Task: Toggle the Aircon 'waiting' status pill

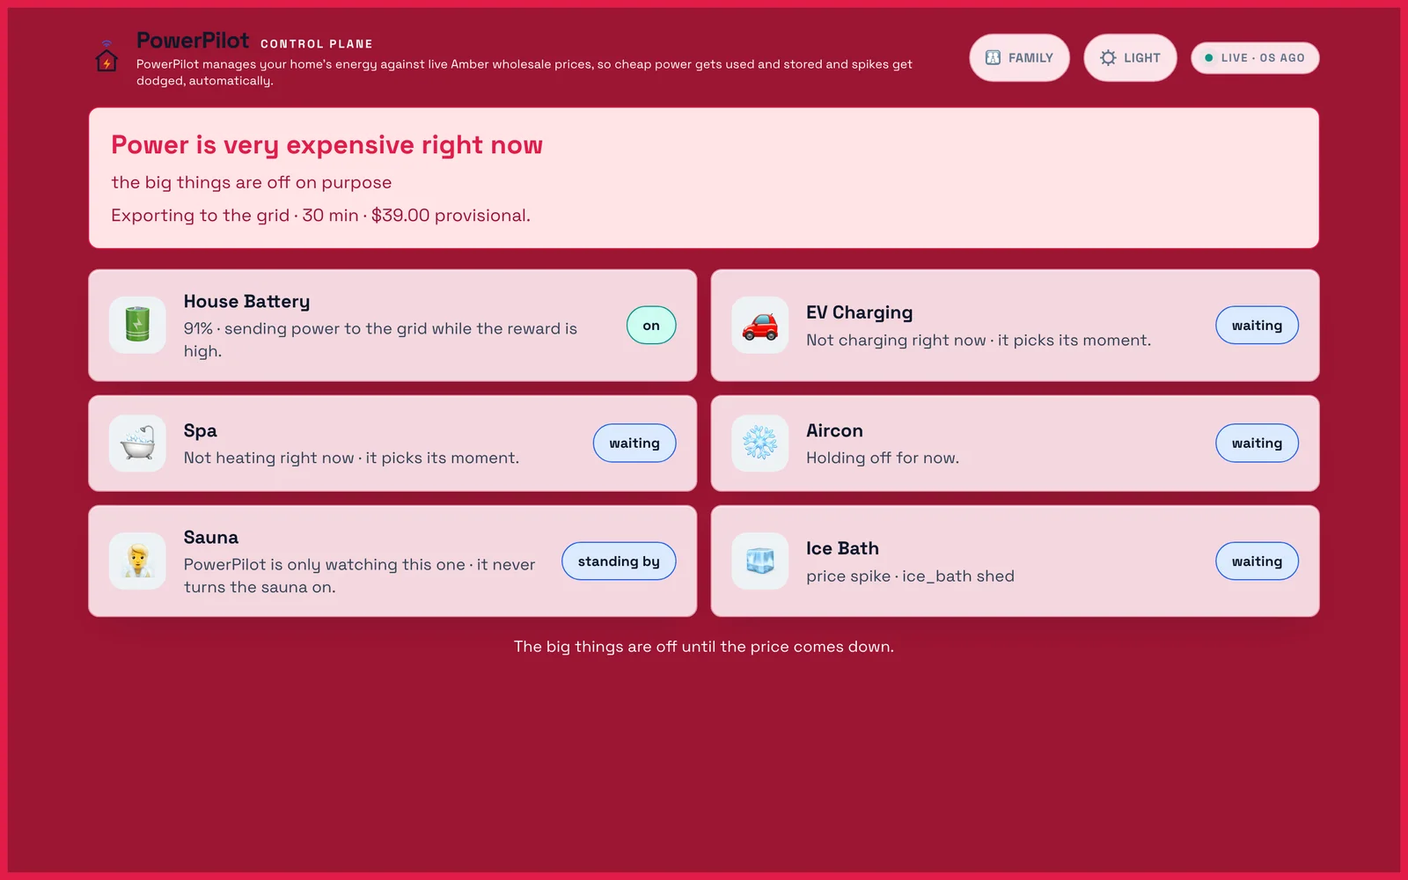Action: (1257, 443)
